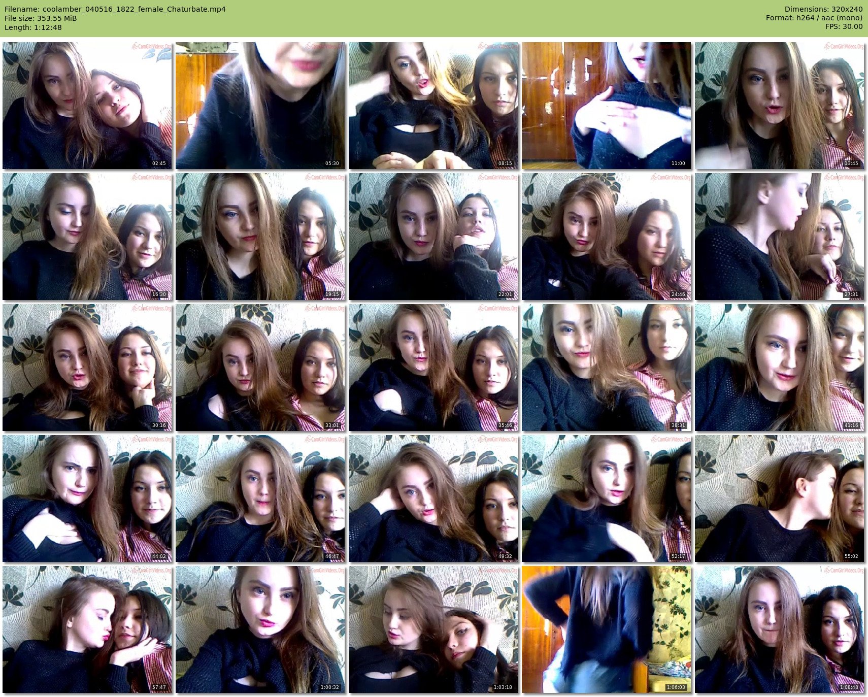The height and width of the screenshot is (697, 868).
Task: Open the frame stamped 24:46
Action: pyautogui.click(x=607, y=237)
